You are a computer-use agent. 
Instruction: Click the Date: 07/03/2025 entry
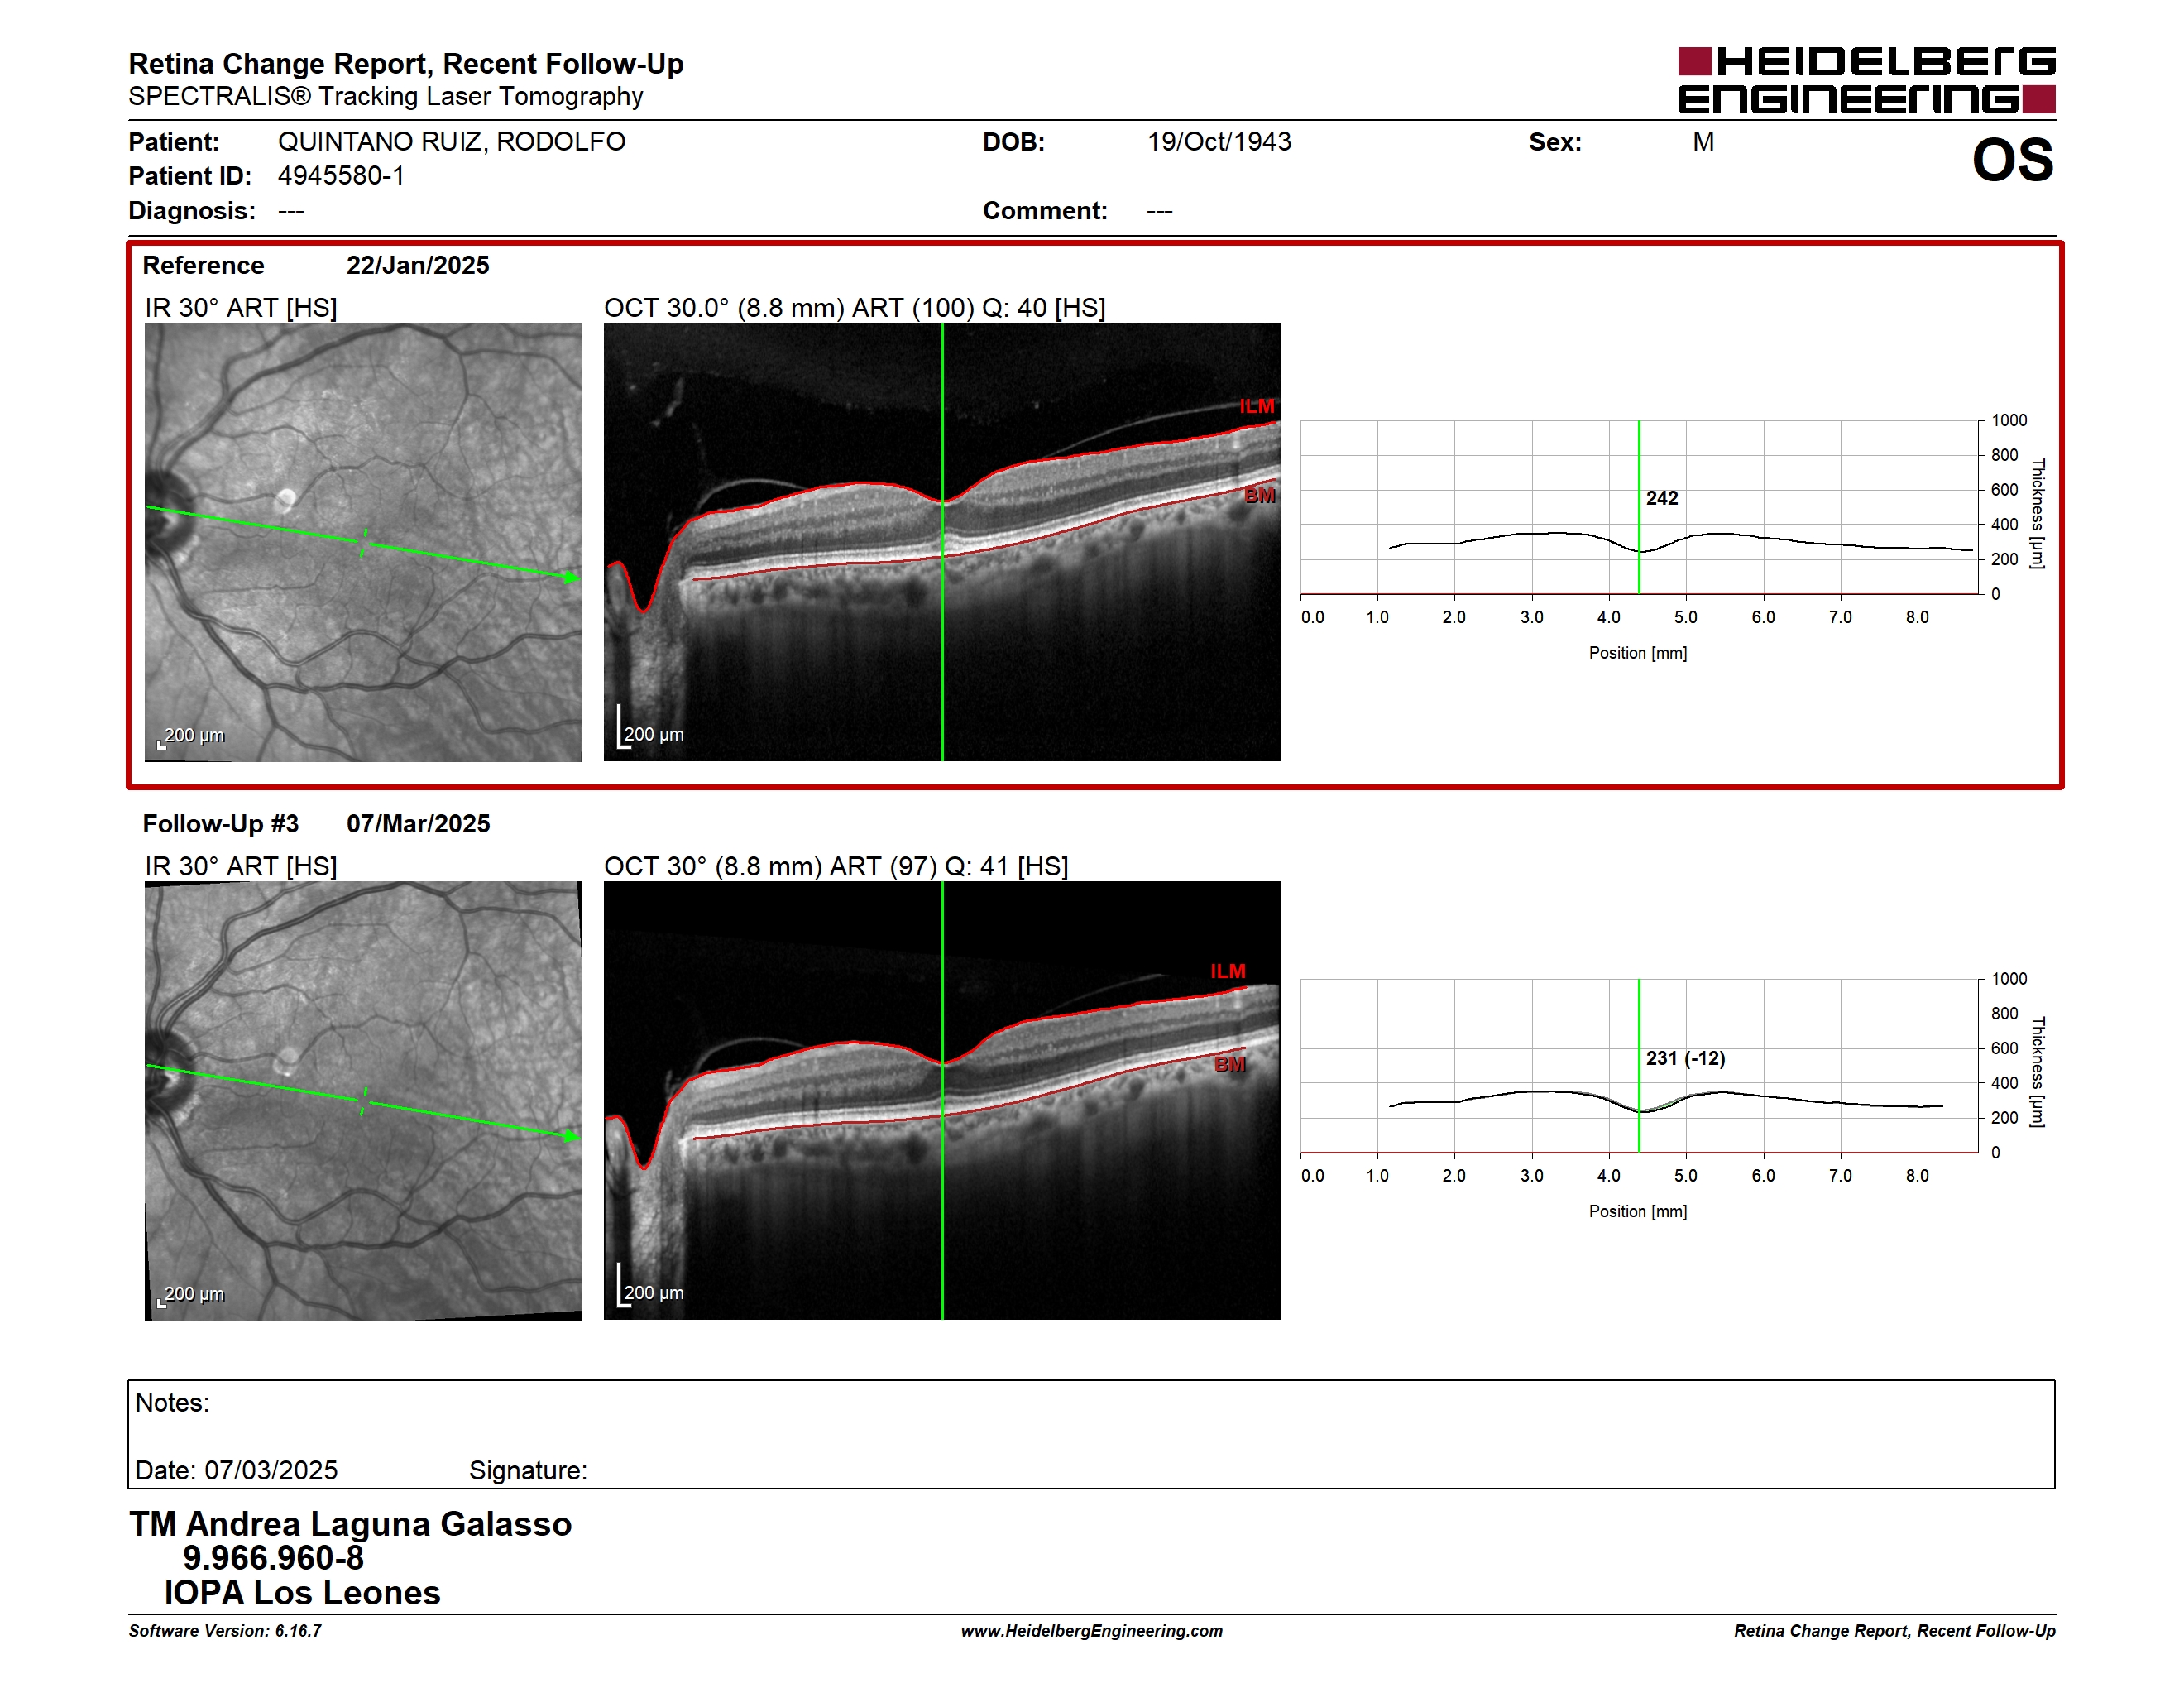(236, 1470)
